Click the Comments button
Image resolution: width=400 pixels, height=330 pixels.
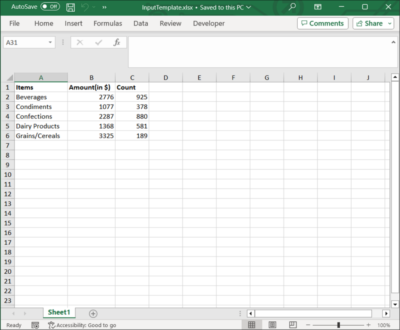[x=323, y=23]
